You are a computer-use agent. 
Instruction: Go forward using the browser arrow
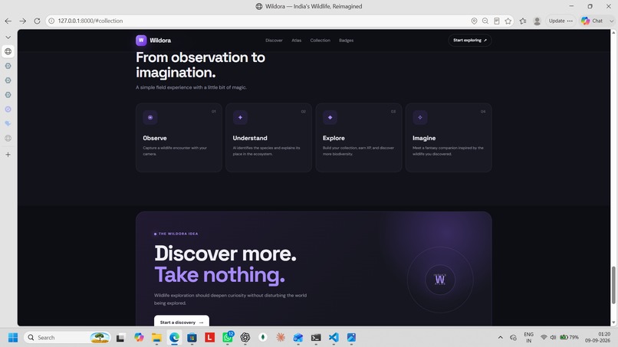[23, 21]
